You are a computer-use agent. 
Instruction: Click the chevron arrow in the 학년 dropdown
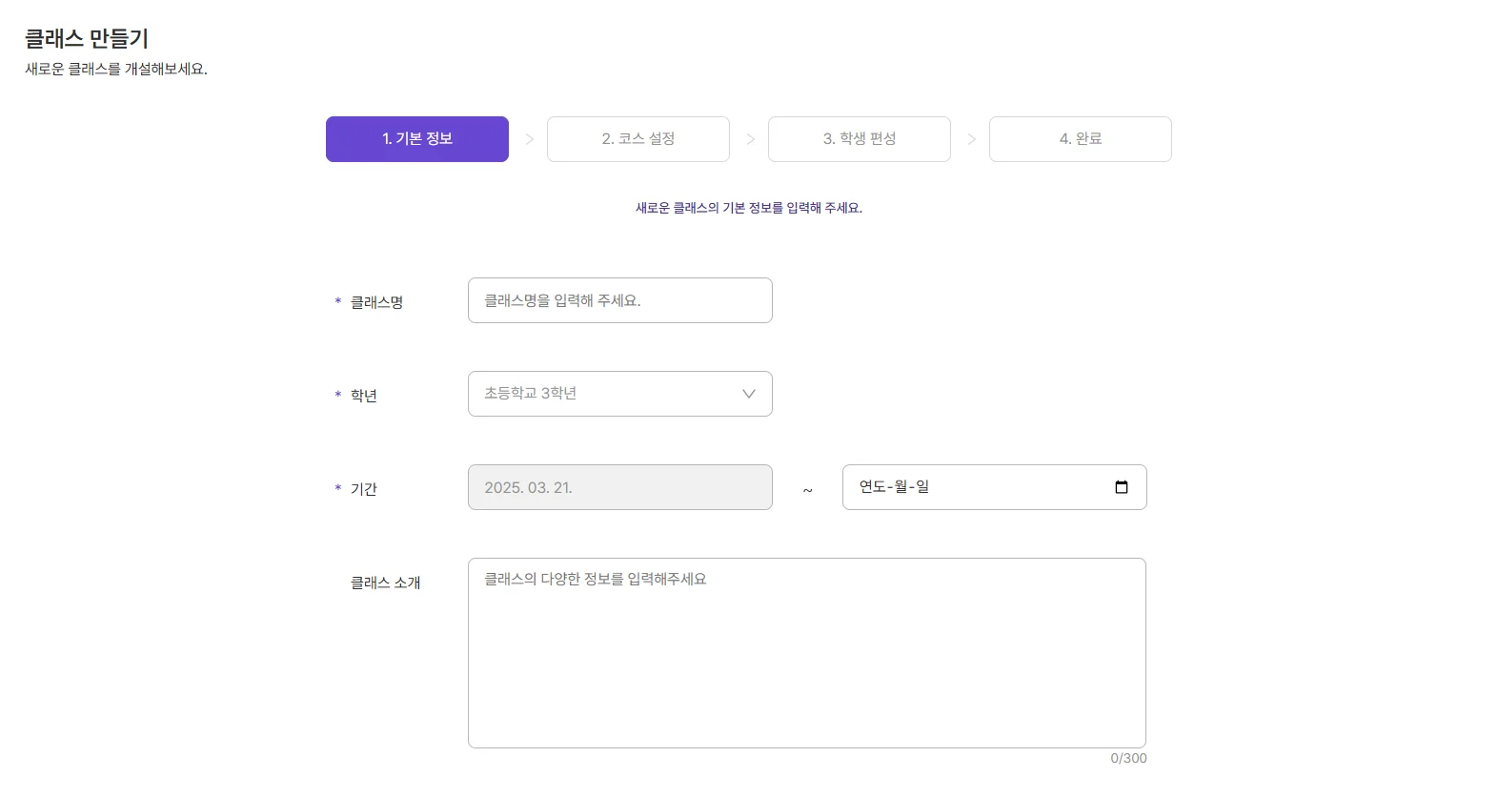748,394
